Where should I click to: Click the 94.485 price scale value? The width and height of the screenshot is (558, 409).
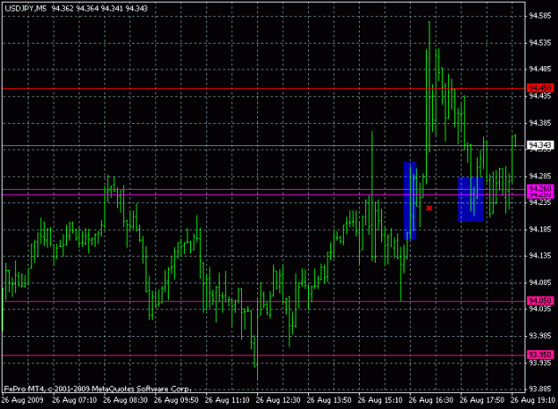(x=540, y=69)
